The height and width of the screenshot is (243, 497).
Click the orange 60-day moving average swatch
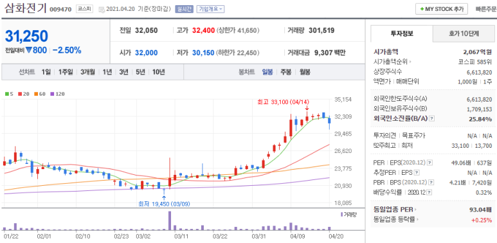point(36,94)
